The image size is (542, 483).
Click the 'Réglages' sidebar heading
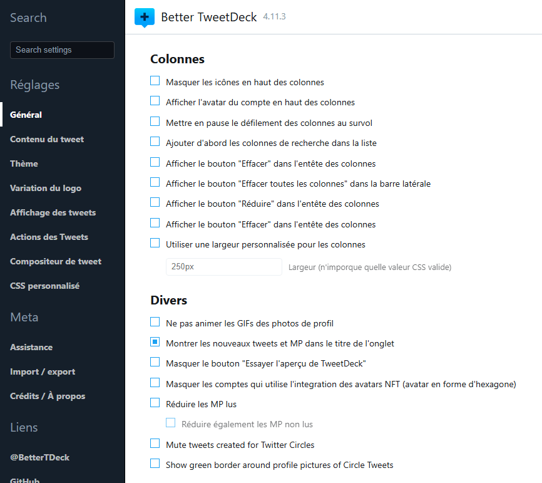tap(35, 85)
